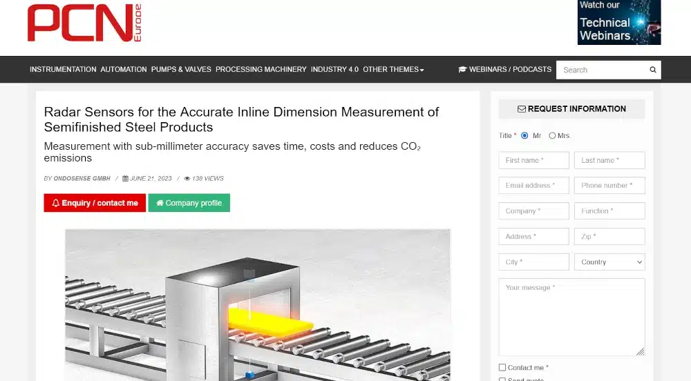Click the 138 views text
Viewport: 691px width, 381px height.
click(x=207, y=179)
